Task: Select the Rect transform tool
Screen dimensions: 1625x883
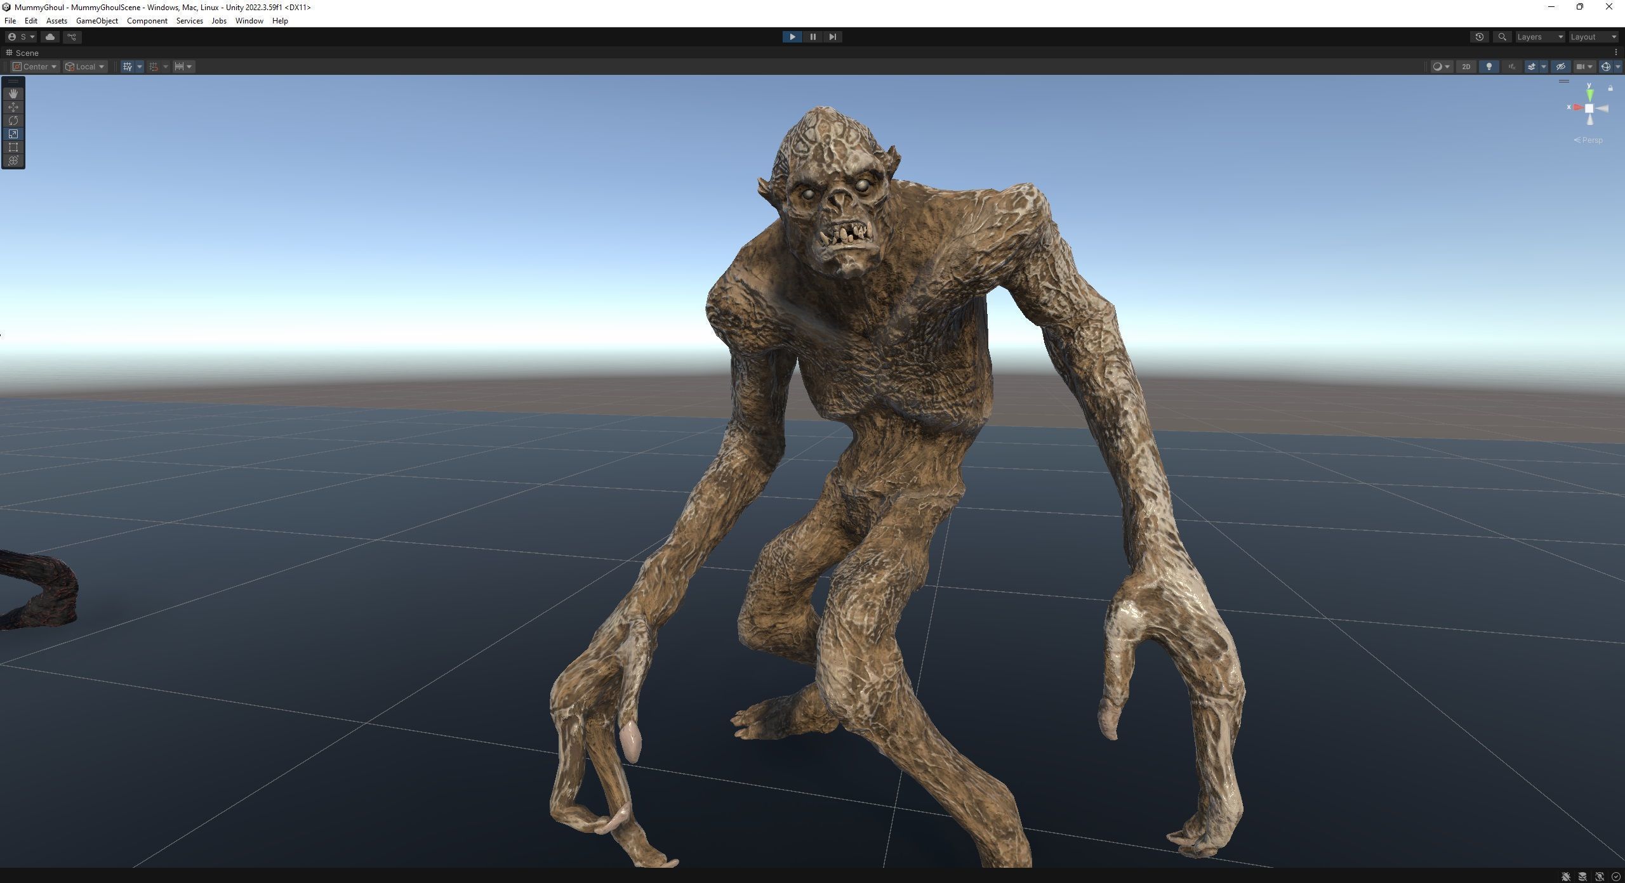Action: 13,147
